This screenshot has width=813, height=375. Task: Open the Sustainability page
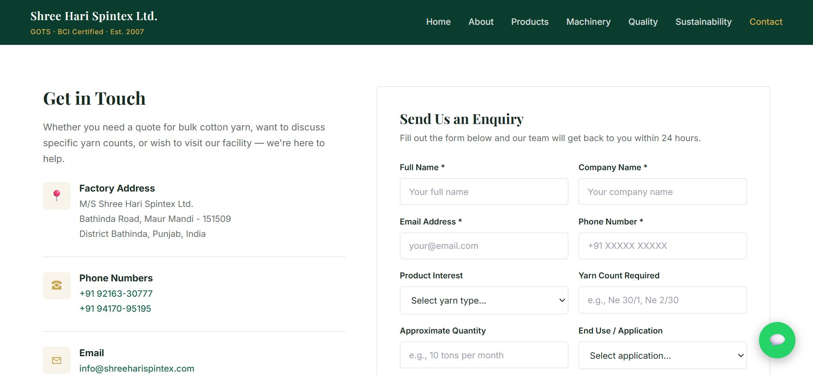(703, 22)
